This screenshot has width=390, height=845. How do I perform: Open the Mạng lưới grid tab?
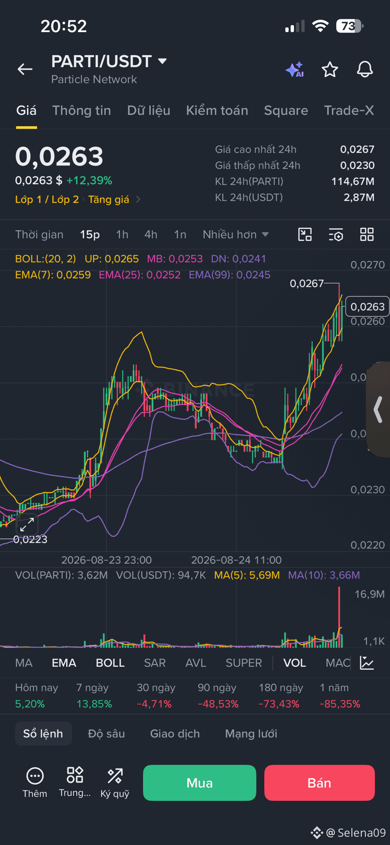[x=251, y=733]
